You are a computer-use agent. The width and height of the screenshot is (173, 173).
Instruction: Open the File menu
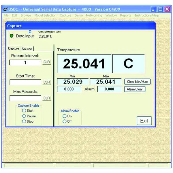tap(6, 15)
